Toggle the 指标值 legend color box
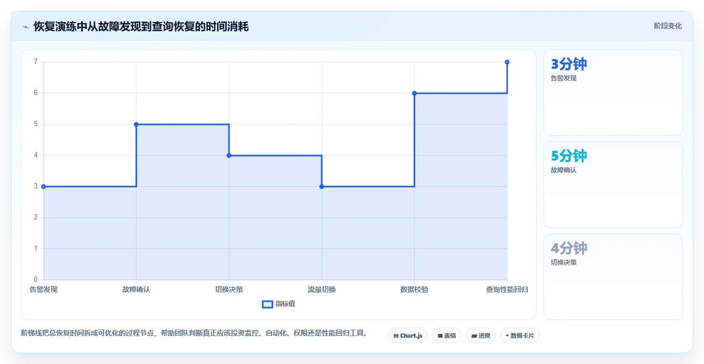Screen dimensions: 704x364 [x=267, y=304]
